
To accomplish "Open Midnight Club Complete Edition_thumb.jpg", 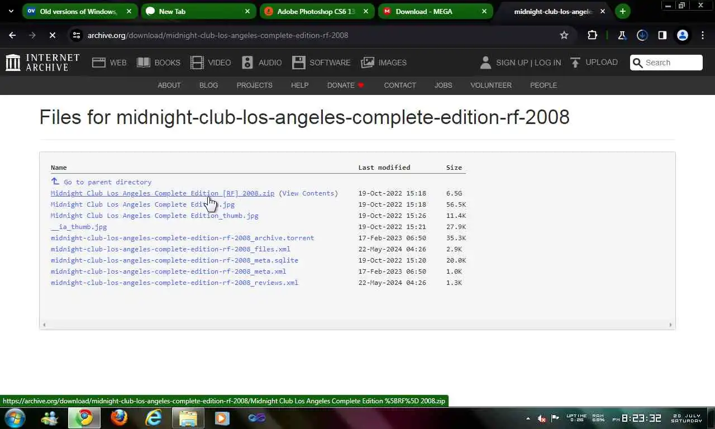I will pos(155,216).
